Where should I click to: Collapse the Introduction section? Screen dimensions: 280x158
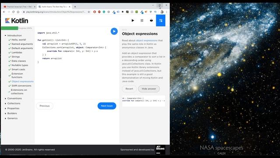(5, 36)
